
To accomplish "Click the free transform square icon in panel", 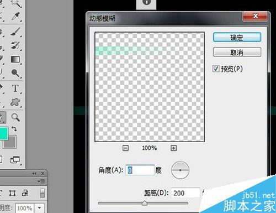I will coord(12,193).
